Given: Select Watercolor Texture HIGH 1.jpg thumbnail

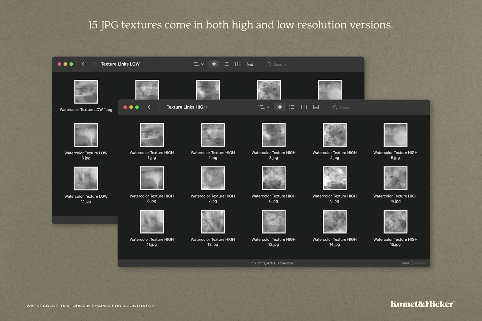Looking at the screenshot, I should click(x=152, y=135).
